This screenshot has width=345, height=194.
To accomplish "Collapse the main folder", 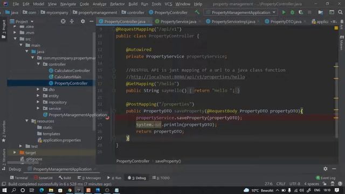I will [x=21, y=45].
